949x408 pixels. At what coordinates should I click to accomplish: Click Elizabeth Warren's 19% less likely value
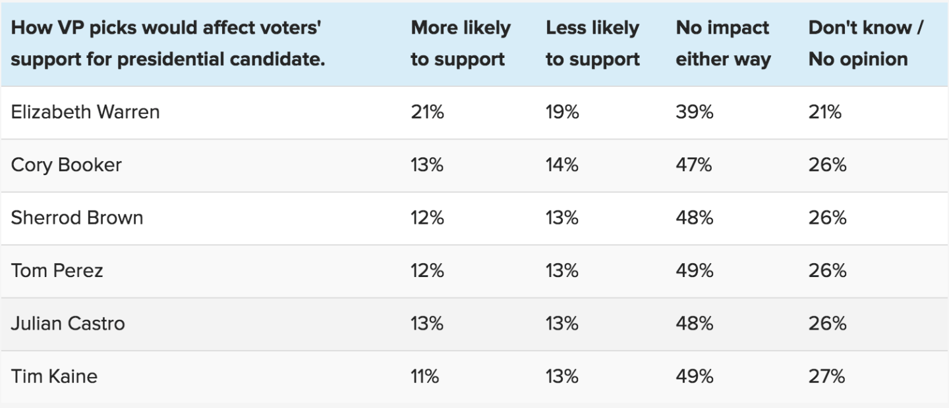click(x=562, y=112)
